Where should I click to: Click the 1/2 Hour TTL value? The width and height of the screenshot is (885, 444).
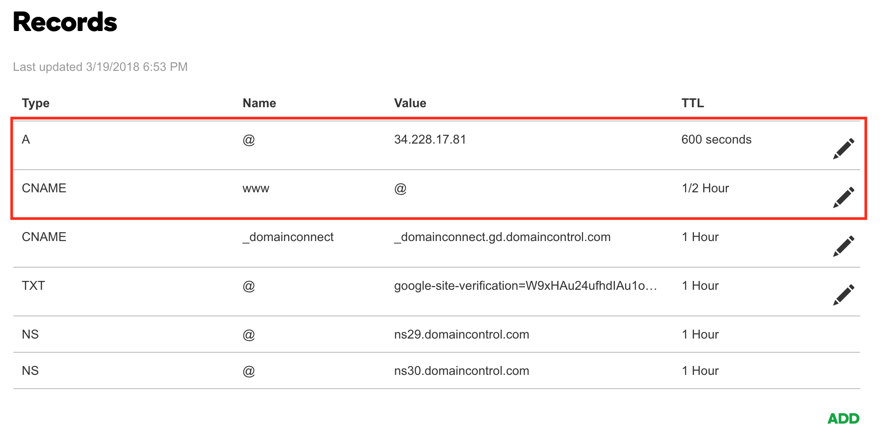[x=705, y=188]
